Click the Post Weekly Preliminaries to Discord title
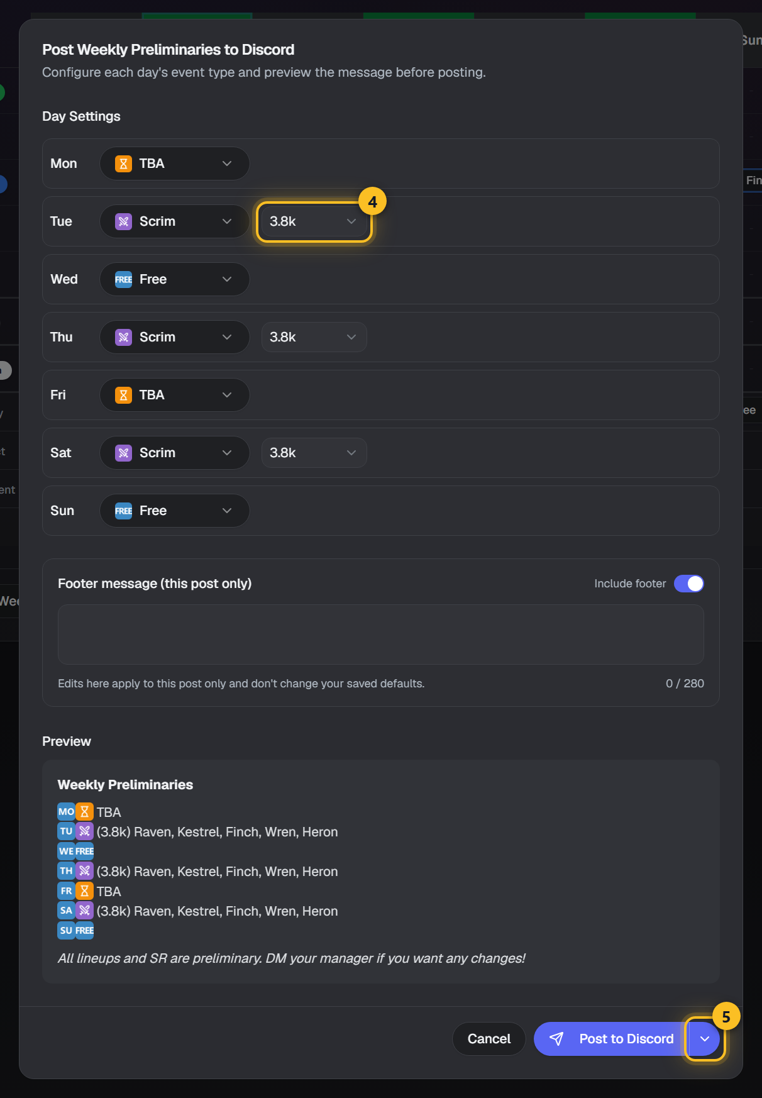Image resolution: width=762 pixels, height=1098 pixels. point(168,50)
